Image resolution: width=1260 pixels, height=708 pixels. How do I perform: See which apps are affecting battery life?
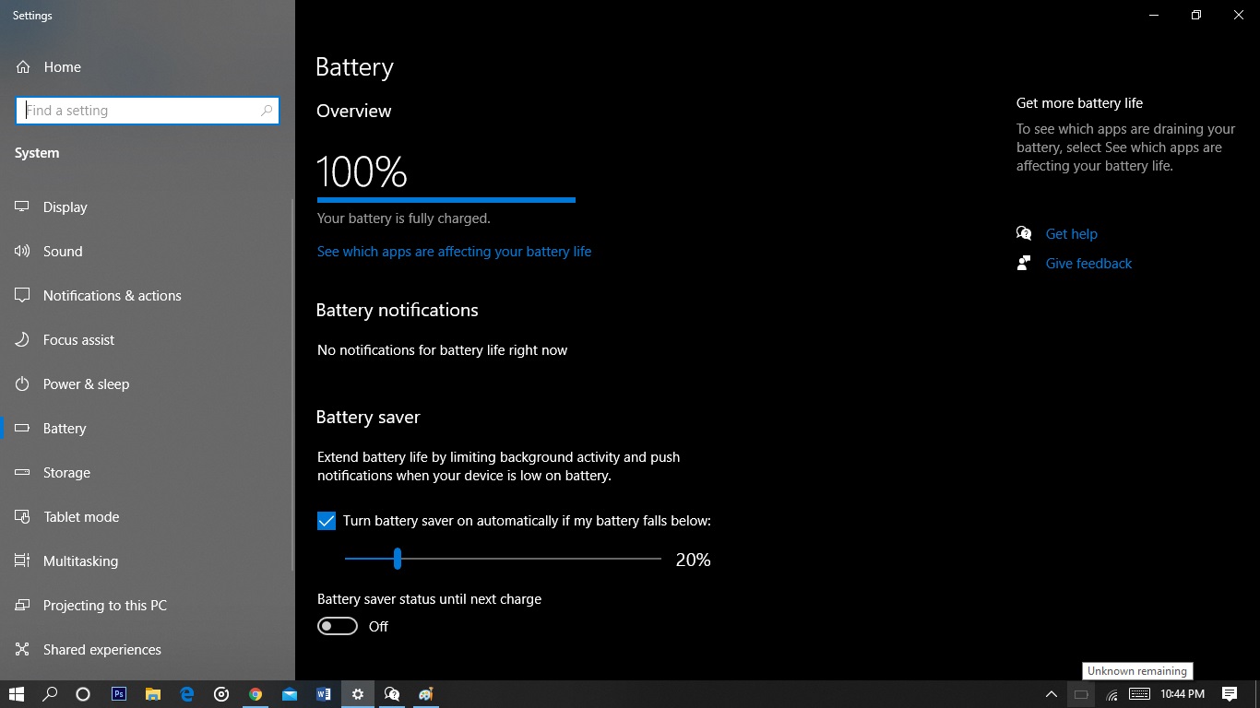[x=454, y=252]
